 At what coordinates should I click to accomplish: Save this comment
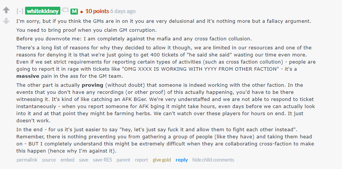[84, 160]
